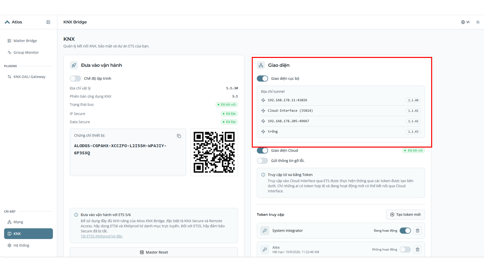Open Tải ETS5 KNXprod tại đây link
Viewport: 484px width, 272px height.
point(102,236)
